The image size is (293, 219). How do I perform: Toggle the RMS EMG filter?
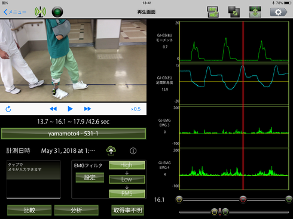[x=127, y=193]
